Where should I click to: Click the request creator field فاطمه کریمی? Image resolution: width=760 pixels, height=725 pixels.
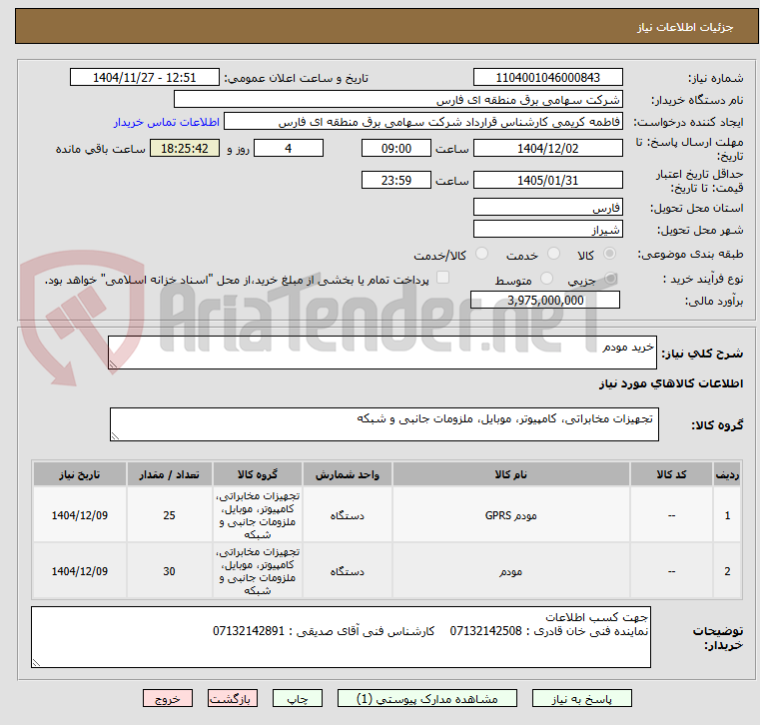pyautogui.click(x=423, y=122)
